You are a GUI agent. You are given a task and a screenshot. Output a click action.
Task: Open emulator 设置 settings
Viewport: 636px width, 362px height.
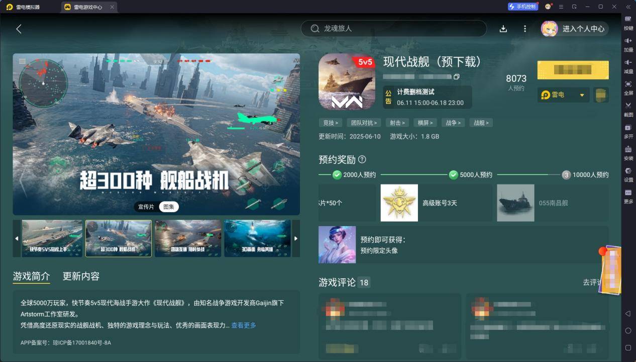click(x=628, y=174)
